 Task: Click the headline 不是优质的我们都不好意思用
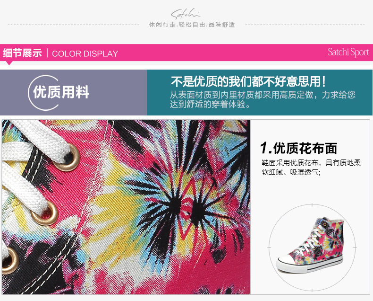click(248, 81)
